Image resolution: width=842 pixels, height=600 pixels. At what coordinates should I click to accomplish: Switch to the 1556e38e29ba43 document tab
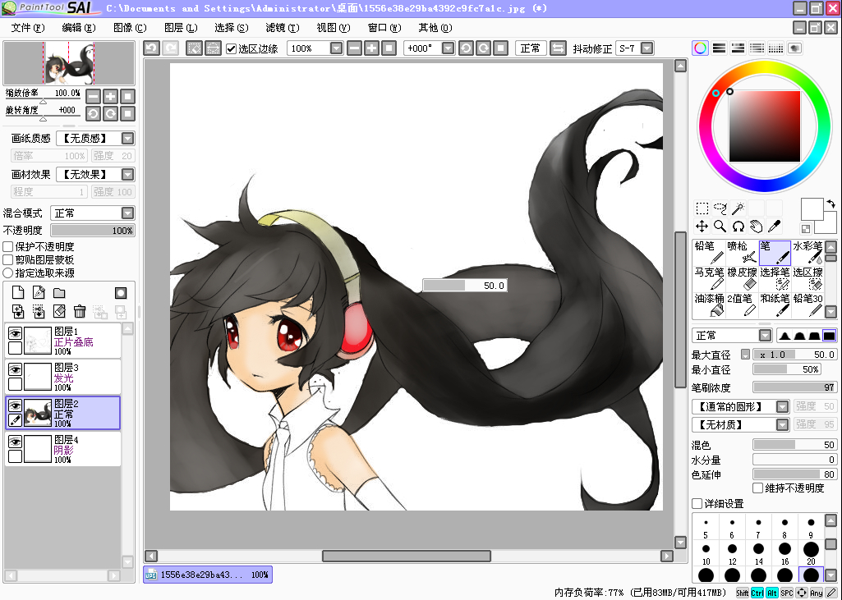[208, 575]
